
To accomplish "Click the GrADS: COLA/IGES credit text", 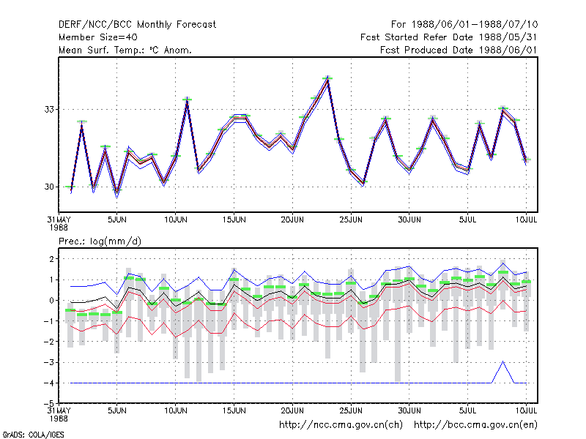I will tap(33, 435).
